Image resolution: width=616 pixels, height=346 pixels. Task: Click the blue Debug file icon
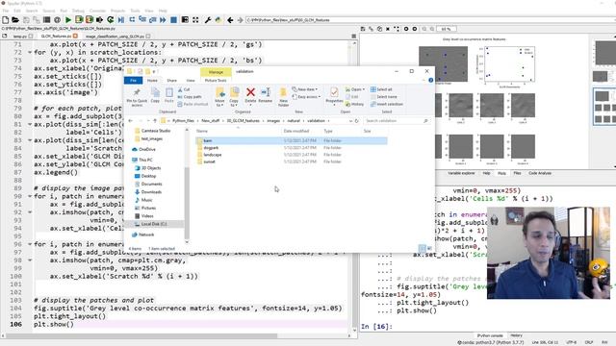tap(121, 19)
